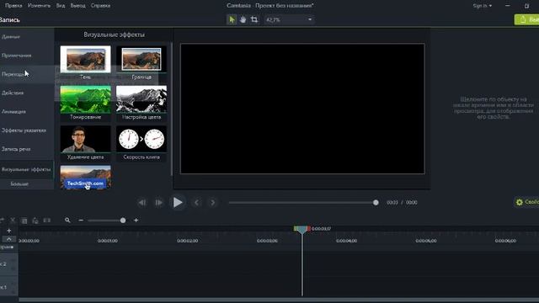Open the Эффекты указателя sidebar tab
This screenshot has width=539, height=303.
coord(27,130)
